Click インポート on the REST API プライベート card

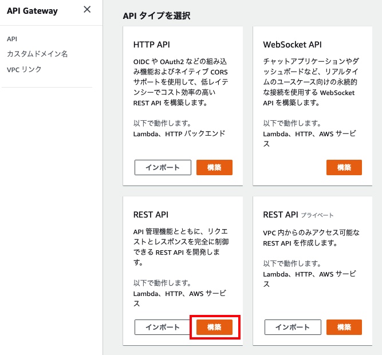293,327
